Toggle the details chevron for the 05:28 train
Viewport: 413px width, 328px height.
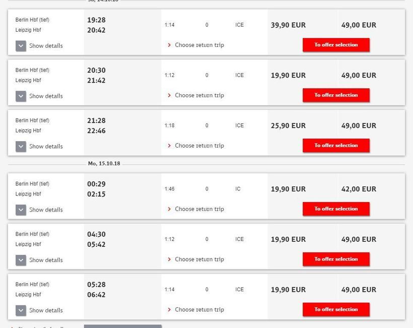[21, 310]
